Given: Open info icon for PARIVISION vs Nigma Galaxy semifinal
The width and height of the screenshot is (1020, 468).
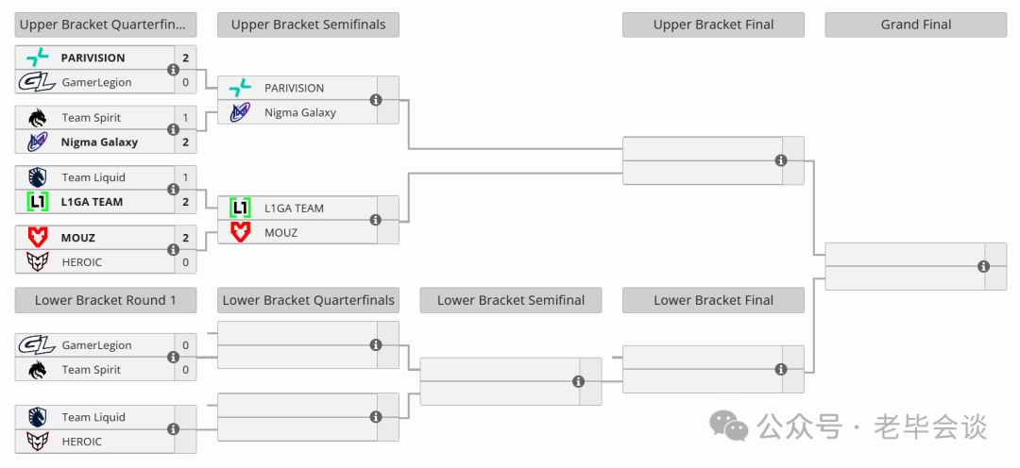Looking at the screenshot, I should click(x=375, y=100).
